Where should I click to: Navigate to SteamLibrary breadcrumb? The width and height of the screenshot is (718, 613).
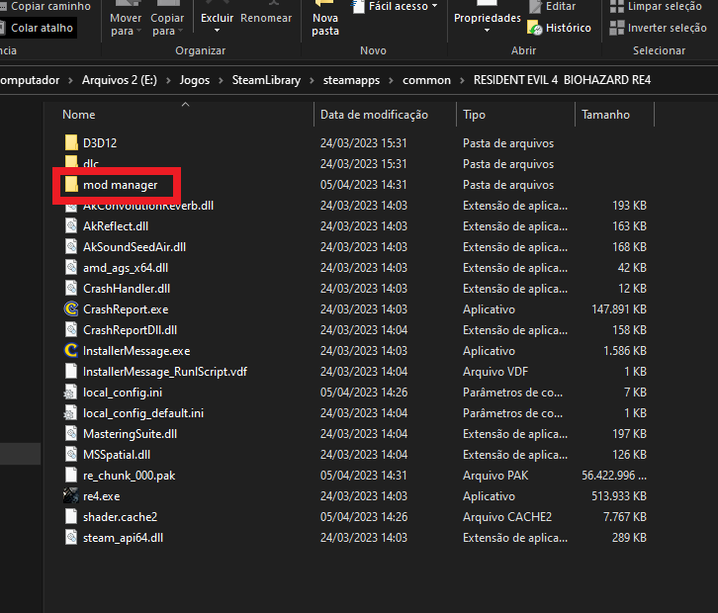pyautogui.click(x=266, y=80)
